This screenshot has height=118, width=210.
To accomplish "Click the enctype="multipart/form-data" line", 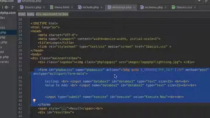I will (60, 74).
